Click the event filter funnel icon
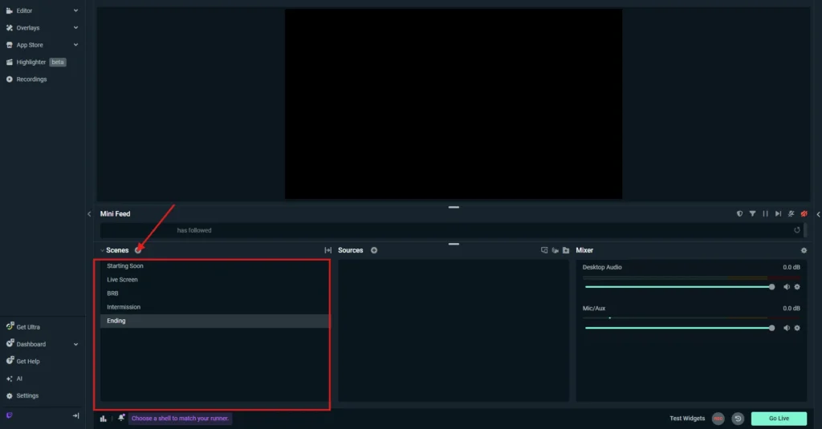The height and width of the screenshot is (429, 822). click(752, 214)
